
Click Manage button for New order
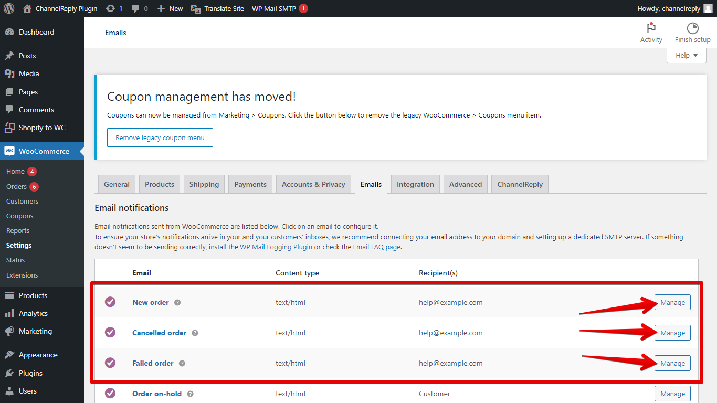click(672, 302)
